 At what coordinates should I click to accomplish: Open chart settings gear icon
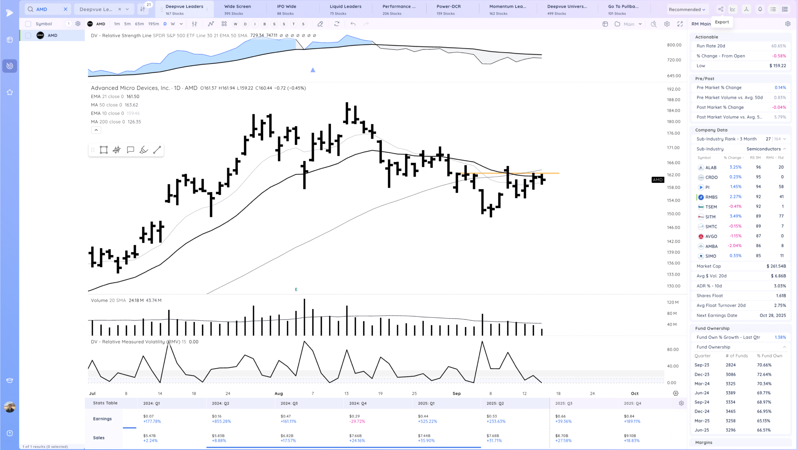click(667, 24)
